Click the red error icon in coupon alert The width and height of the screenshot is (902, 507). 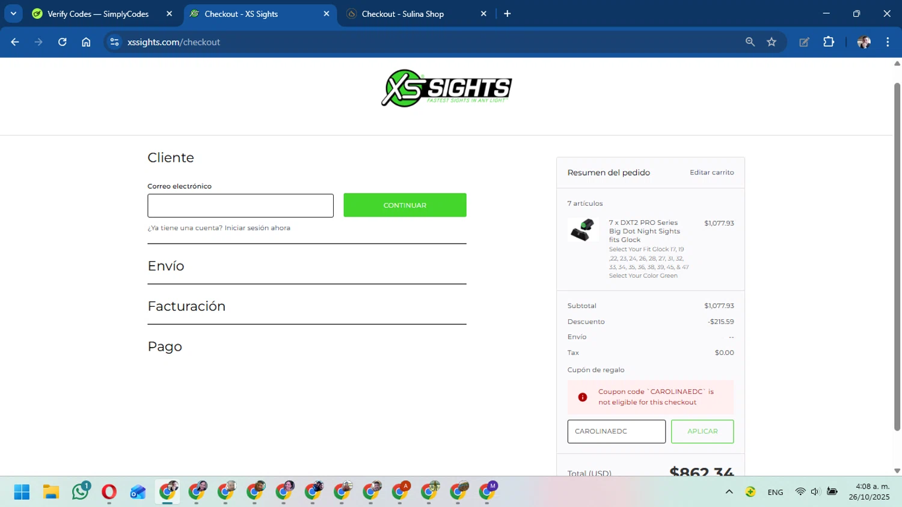(x=583, y=397)
